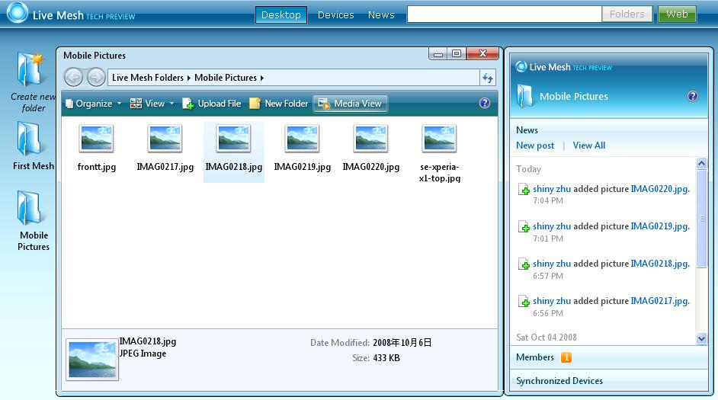Viewport: 718px width, 400px height.
Task: Click the Sat Oct 04 2008 date heading
Action: [547, 338]
